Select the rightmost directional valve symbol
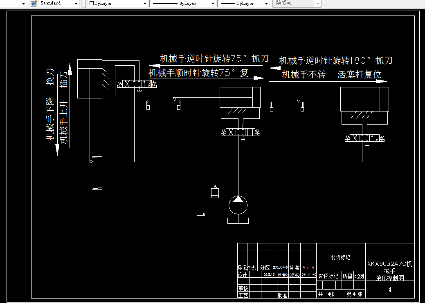Screen dimensions: 425x303 364,139
